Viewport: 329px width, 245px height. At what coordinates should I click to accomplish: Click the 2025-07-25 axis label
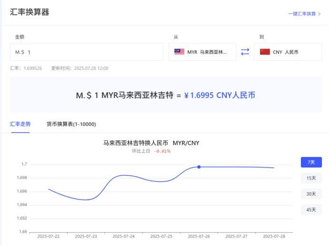click(x=161, y=236)
